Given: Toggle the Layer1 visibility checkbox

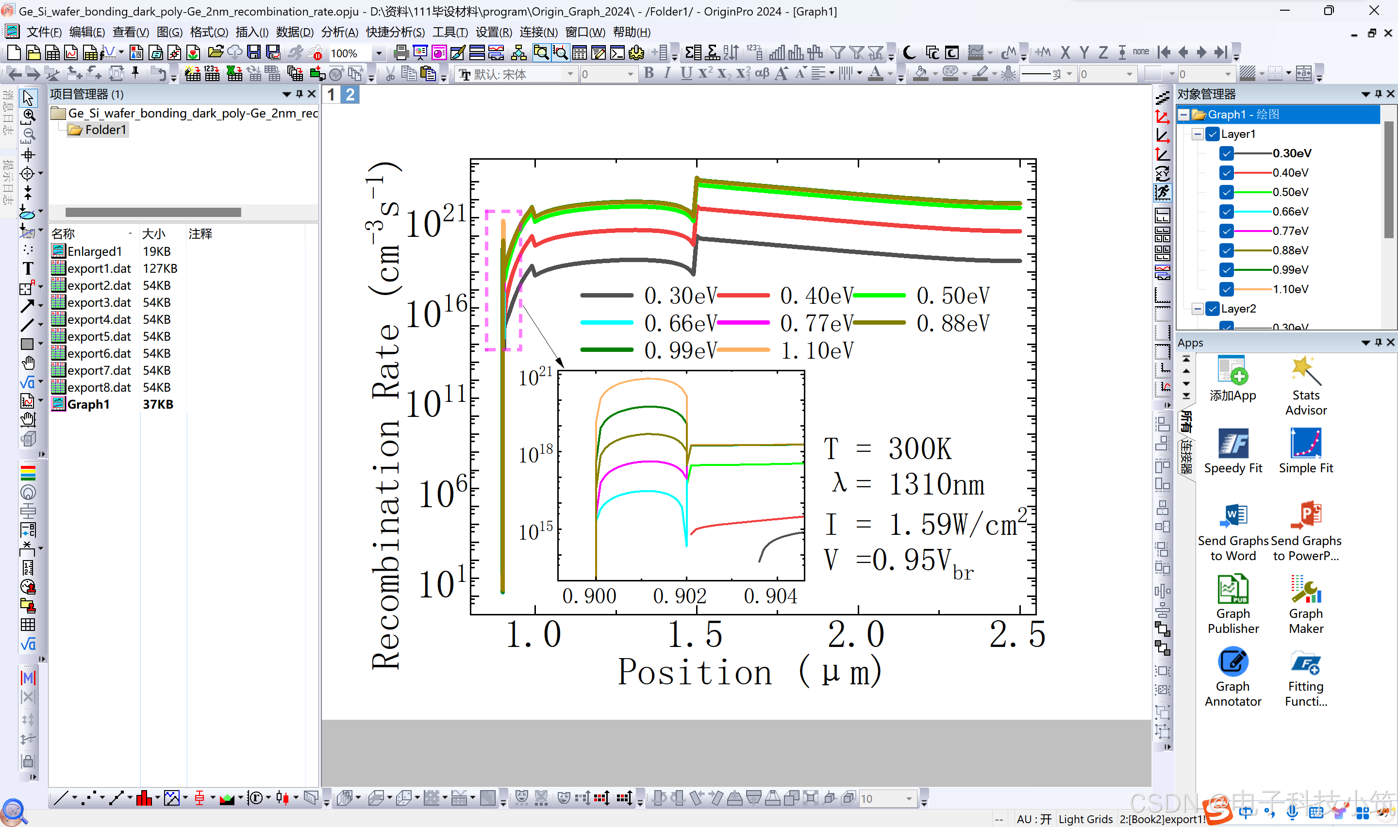Looking at the screenshot, I should pos(1213,134).
